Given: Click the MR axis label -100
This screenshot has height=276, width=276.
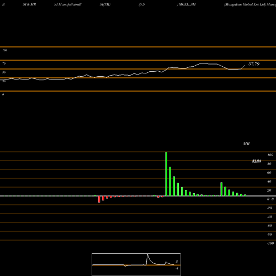Looking at the screenshot, I should 270,243.
